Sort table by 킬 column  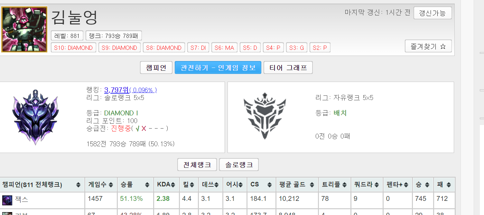[189, 185]
